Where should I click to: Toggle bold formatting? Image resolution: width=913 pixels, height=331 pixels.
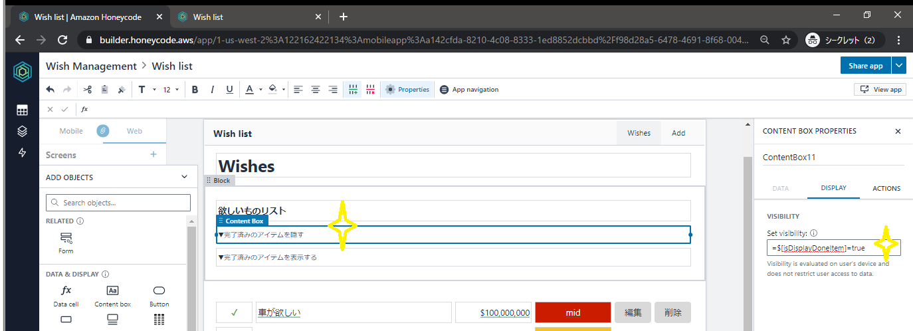195,89
